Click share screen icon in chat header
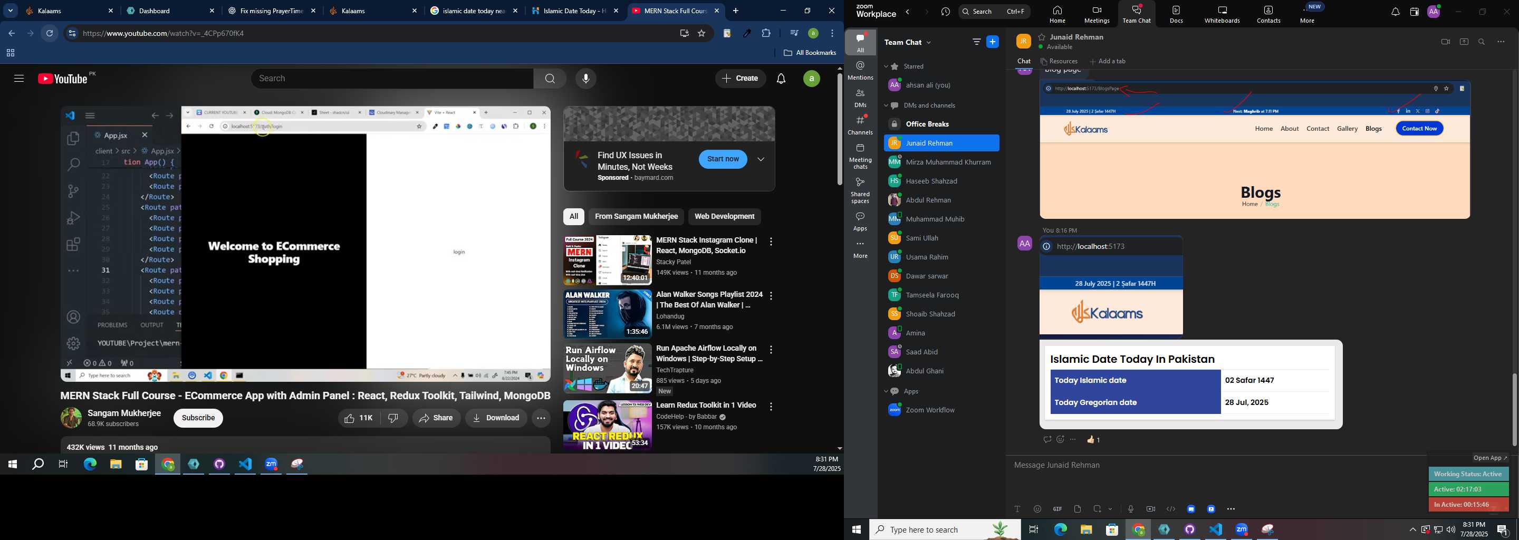 [x=1464, y=42]
